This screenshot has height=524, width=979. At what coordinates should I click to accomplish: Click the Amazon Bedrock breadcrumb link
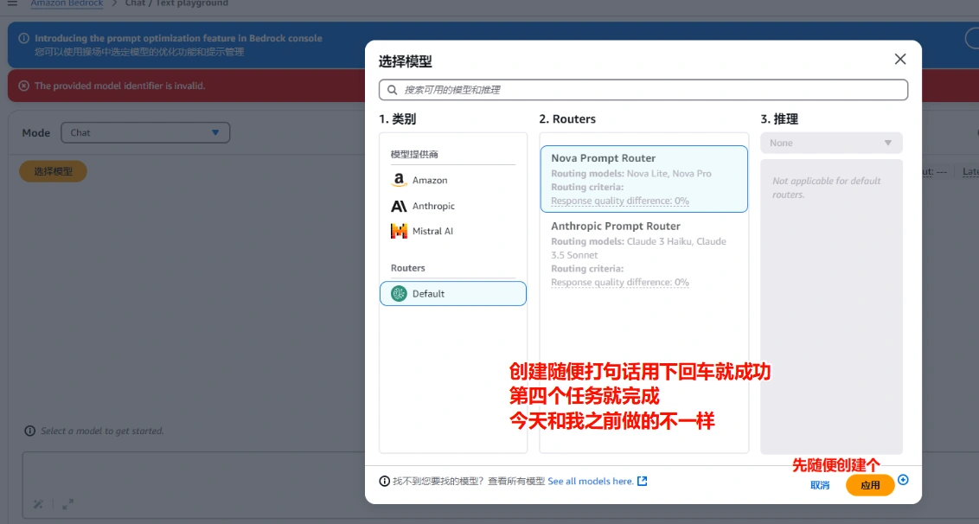click(67, 3)
